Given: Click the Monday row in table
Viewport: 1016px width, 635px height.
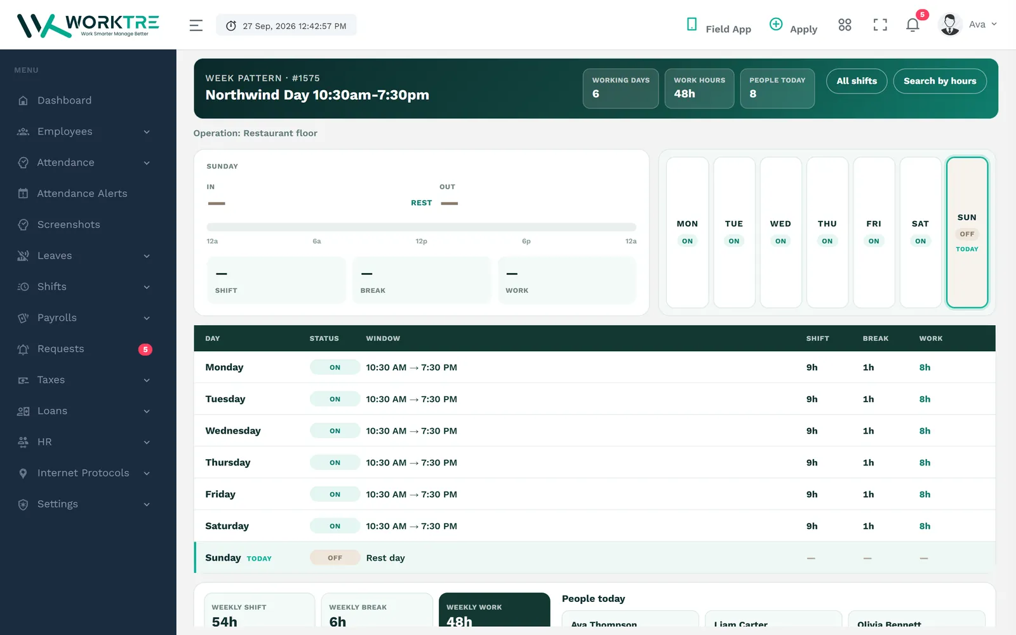Looking at the screenshot, I should pos(594,367).
